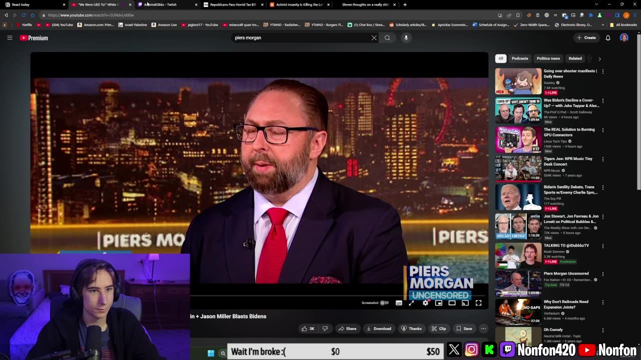Open the YouTube guide hamburger menu

[10, 37]
